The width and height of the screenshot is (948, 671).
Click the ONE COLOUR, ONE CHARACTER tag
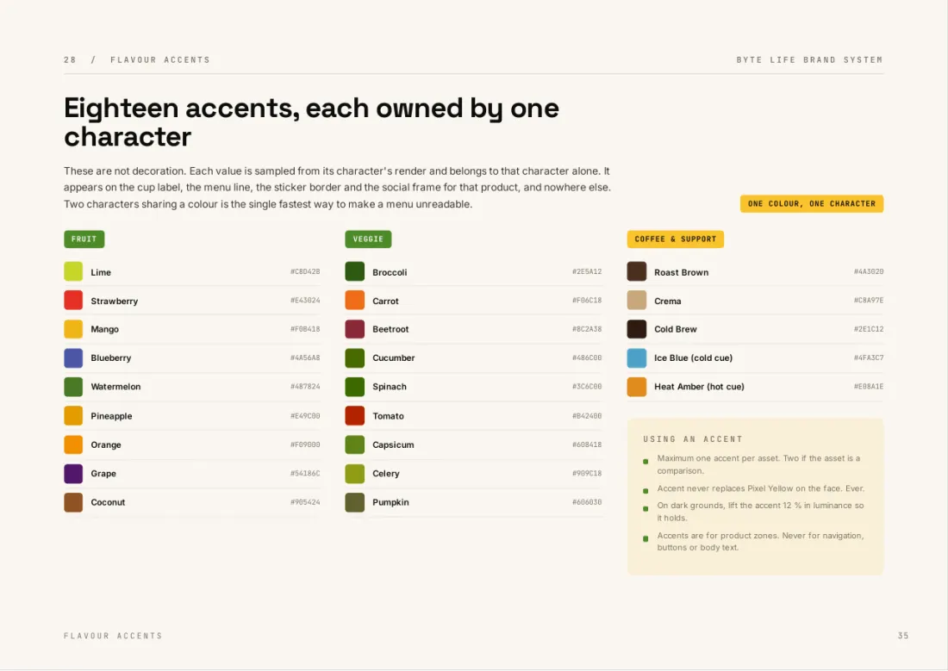click(x=811, y=204)
